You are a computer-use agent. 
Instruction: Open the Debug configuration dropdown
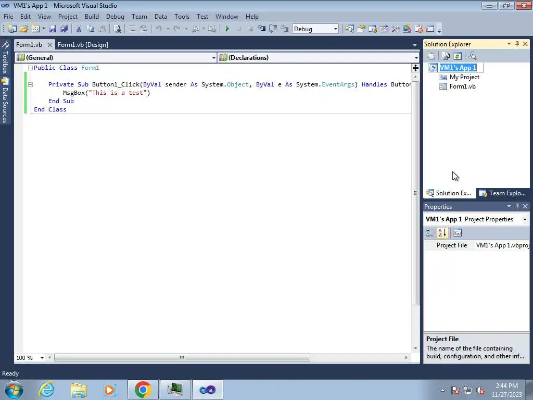coord(336,29)
